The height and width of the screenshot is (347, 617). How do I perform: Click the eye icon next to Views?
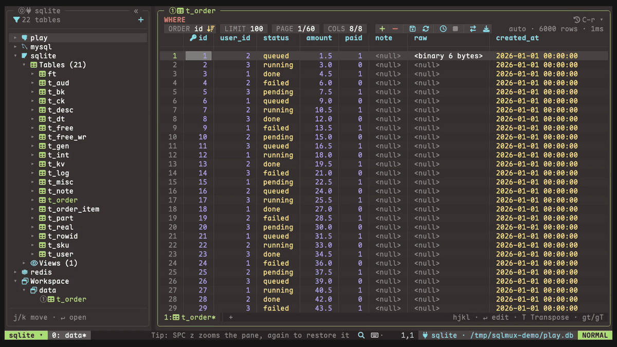pyautogui.click(x=34, y=263)
